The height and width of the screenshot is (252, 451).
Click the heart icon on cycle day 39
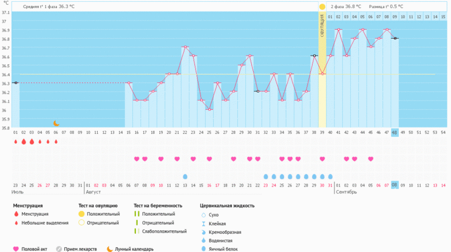(322, 158)
